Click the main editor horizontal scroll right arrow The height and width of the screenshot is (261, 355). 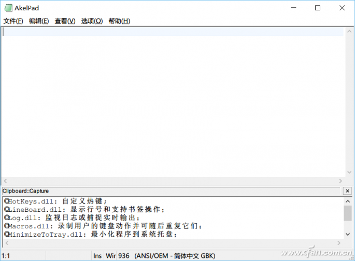pos(340,181)
